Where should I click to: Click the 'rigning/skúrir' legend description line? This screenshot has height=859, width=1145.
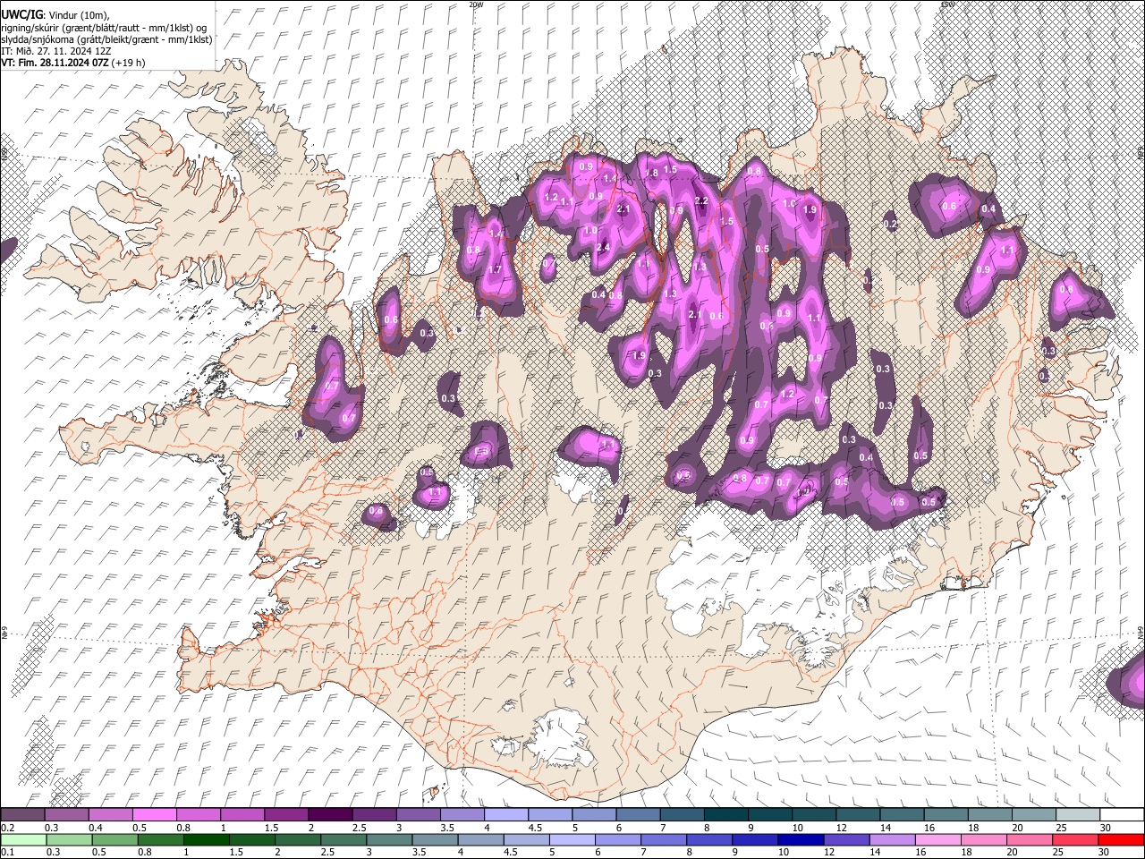click(x=103, y=28)
